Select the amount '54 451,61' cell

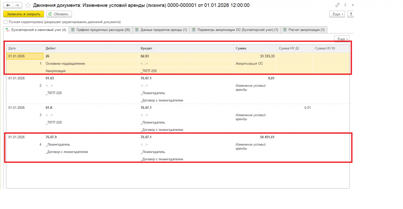click(267, 137)
